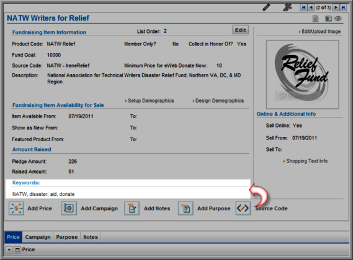
Task: Switch to the Campaign tab
Action: [x=38, y=237]
